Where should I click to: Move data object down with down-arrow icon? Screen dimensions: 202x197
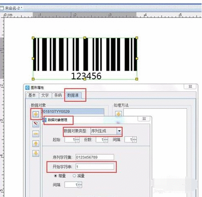coord(36,153)
